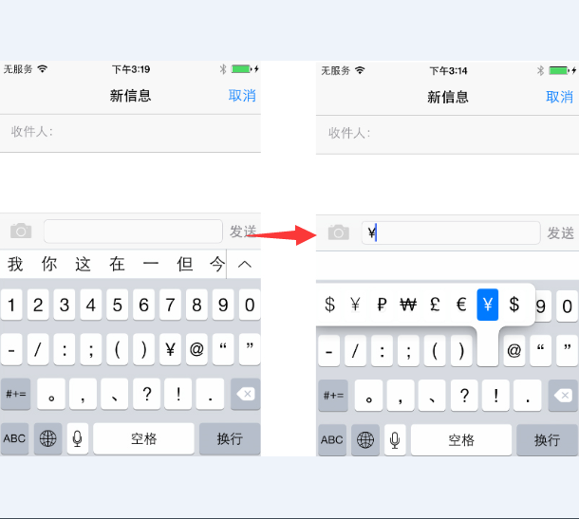
Task: Tap the @ key in left keyboard
Action: [196, 349]
